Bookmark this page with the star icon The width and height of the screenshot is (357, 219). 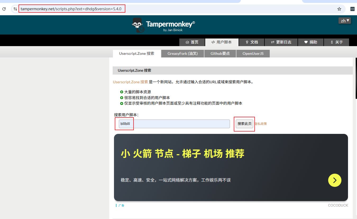(x=339, y=9)
